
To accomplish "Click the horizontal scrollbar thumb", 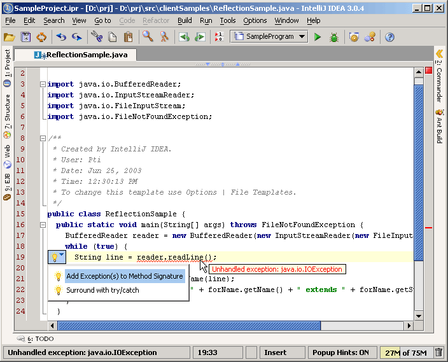I will point(189,326).
